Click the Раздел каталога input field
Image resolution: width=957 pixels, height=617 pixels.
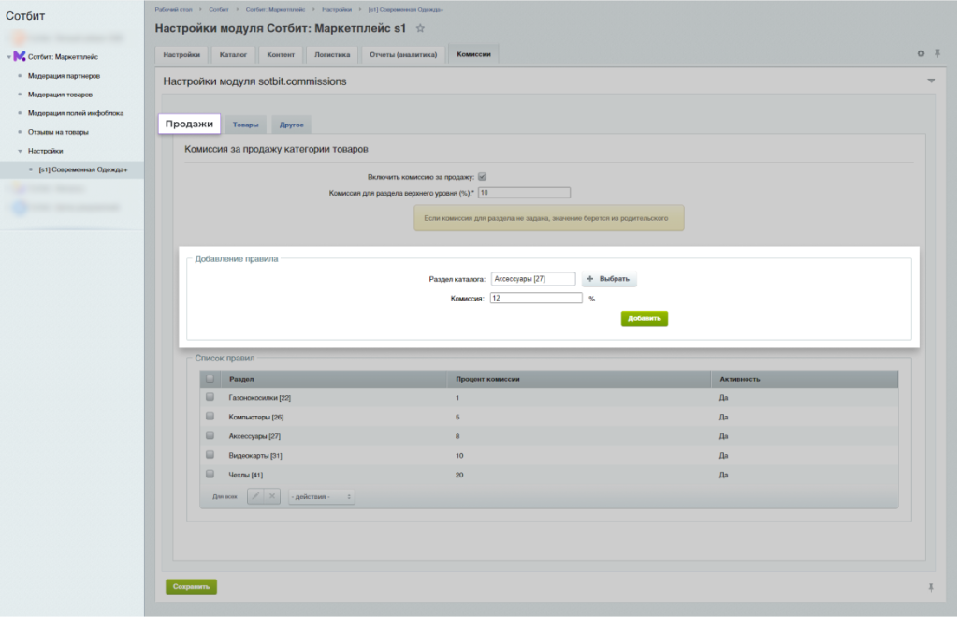pyautogui.click(x=533, y=279)
